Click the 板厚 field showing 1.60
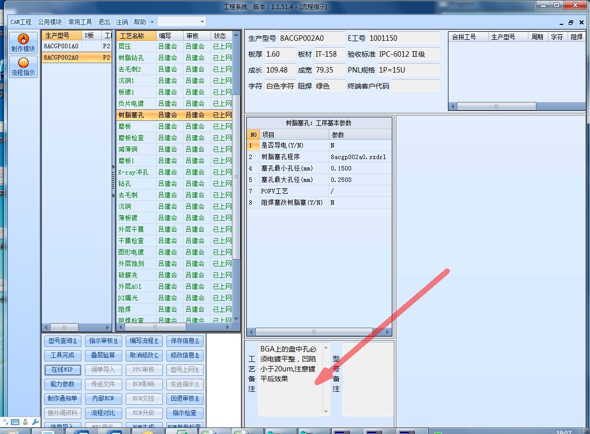The width and height of the screenshot is (590, 434). coord(280,54)
